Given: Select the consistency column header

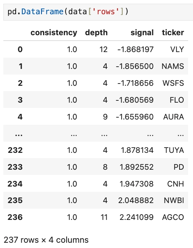Looking at the screenshot, I should click(x=54, y=33).
